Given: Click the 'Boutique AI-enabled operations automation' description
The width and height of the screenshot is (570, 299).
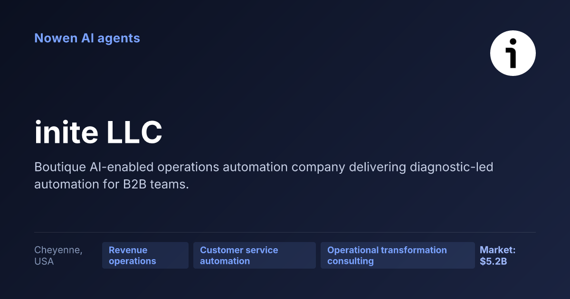Looking at the screenshot, I should [264, 176].
